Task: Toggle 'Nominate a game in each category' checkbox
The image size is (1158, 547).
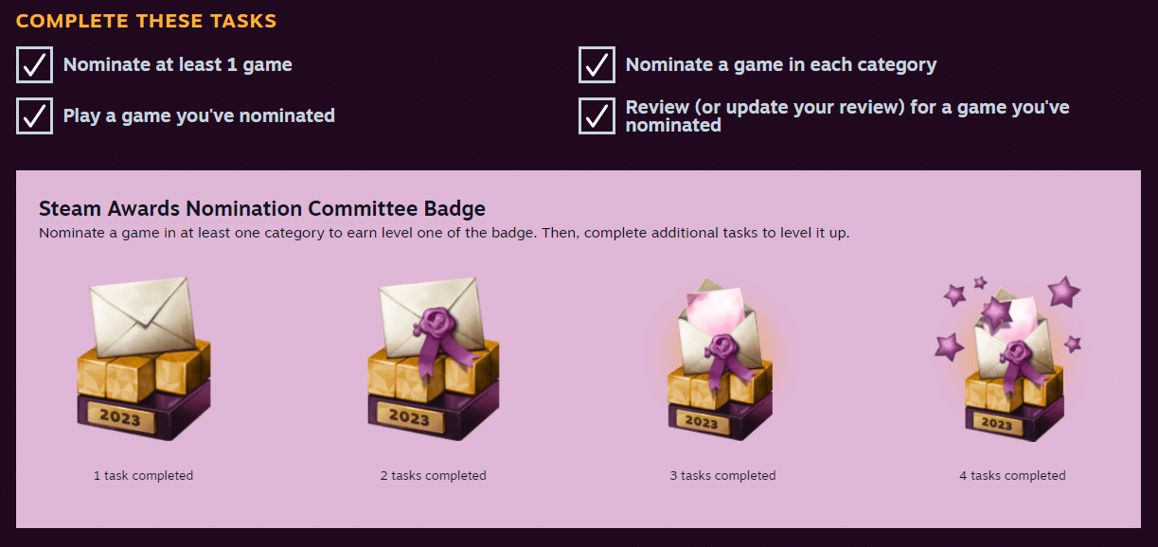Action: [597, 65]
